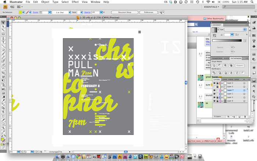Screen dimensions: 257x161
Task: Select the Direct Selection tool
Action: pyautogui.click(x=3, y=26)
